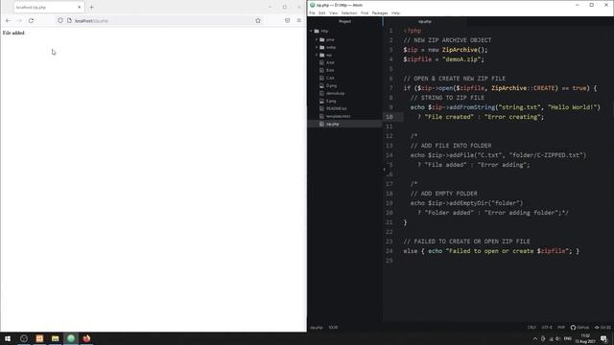Viewport: 614px width, 345px height.
Task: Change the UTF-8 encoding in status bar
Action: pos(547,328)
